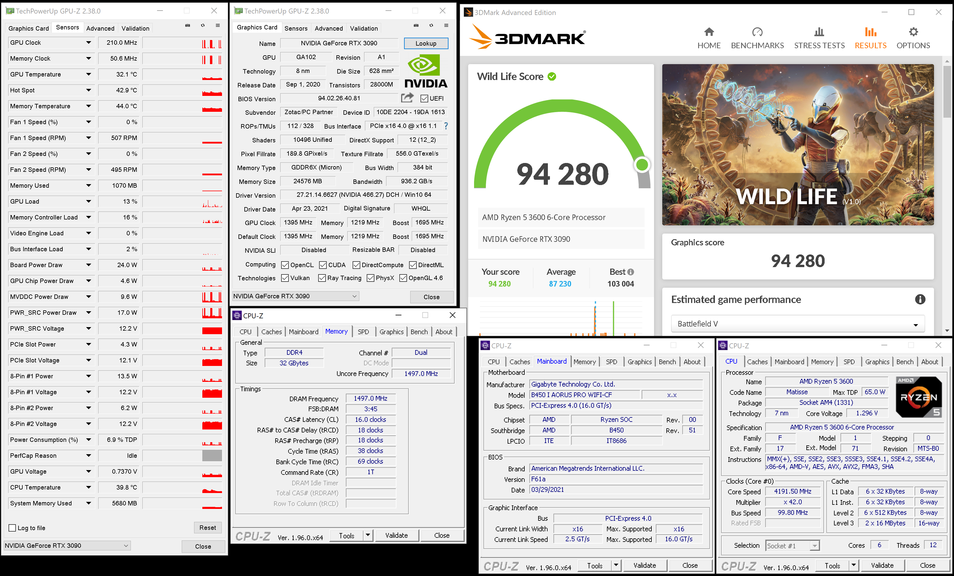Click the Ryzen 5 logo in CPU-Z
Image resolution: width=954 pixels, height=576 pixels.
coord(918,397)
